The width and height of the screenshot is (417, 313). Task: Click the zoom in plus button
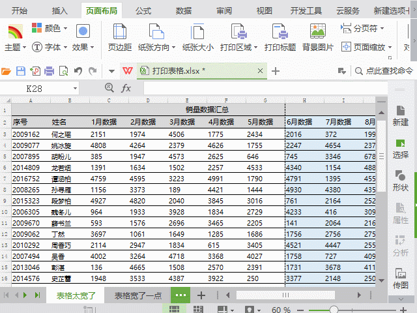pos(403,310)
